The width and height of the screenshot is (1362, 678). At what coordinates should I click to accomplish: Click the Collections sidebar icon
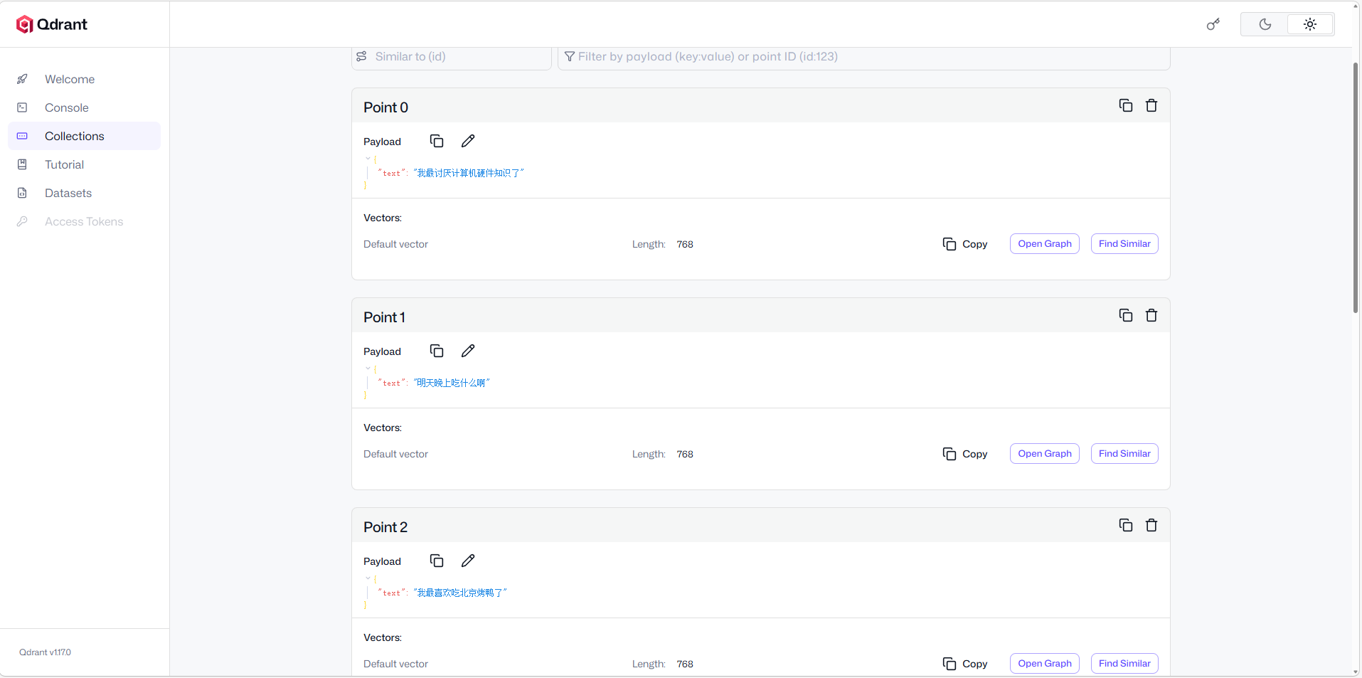click(x=22, y=136)
